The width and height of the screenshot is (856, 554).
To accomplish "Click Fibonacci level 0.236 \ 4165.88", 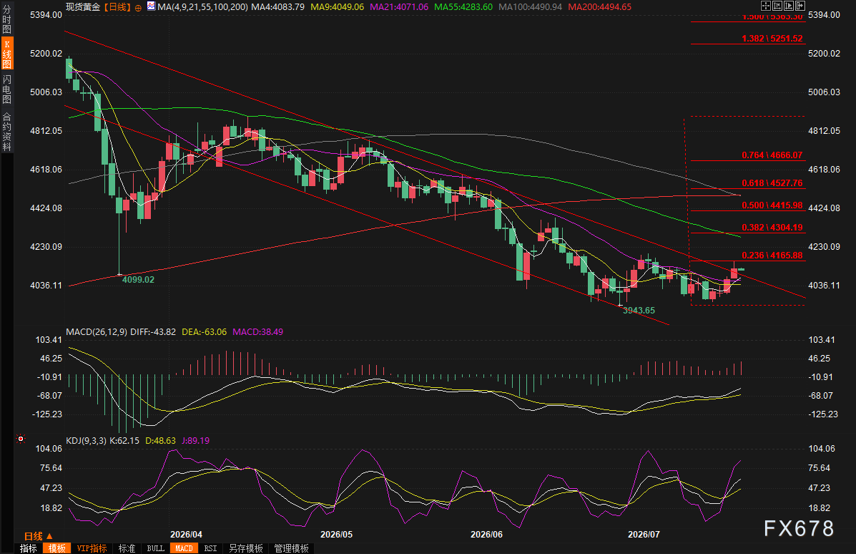I will tap(772, 255).
